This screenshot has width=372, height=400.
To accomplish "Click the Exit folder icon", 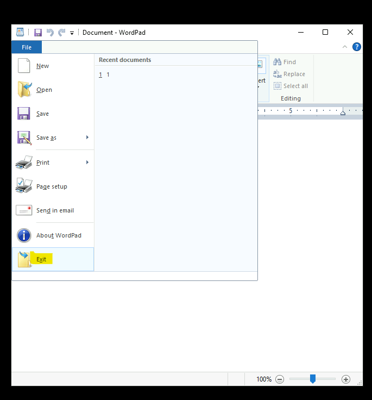I will coord(24,259).
